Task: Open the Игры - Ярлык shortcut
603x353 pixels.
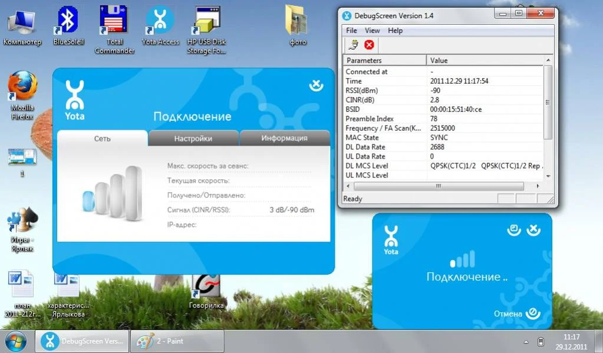Action: click(x=22, y=229)
